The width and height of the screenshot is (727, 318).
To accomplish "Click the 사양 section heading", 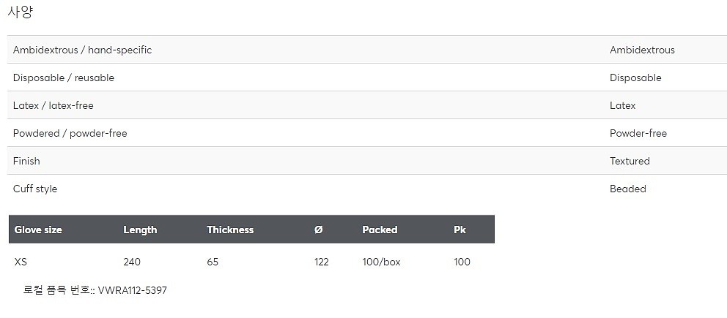I will point(20,12).
